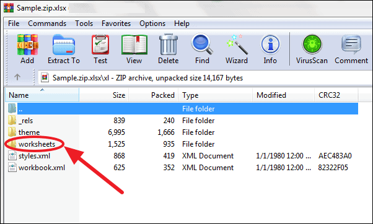Image resolution: width=373 pixels, height=224 pixels.
Task: Open the Tools menu
Action: (x=84, y=24)
